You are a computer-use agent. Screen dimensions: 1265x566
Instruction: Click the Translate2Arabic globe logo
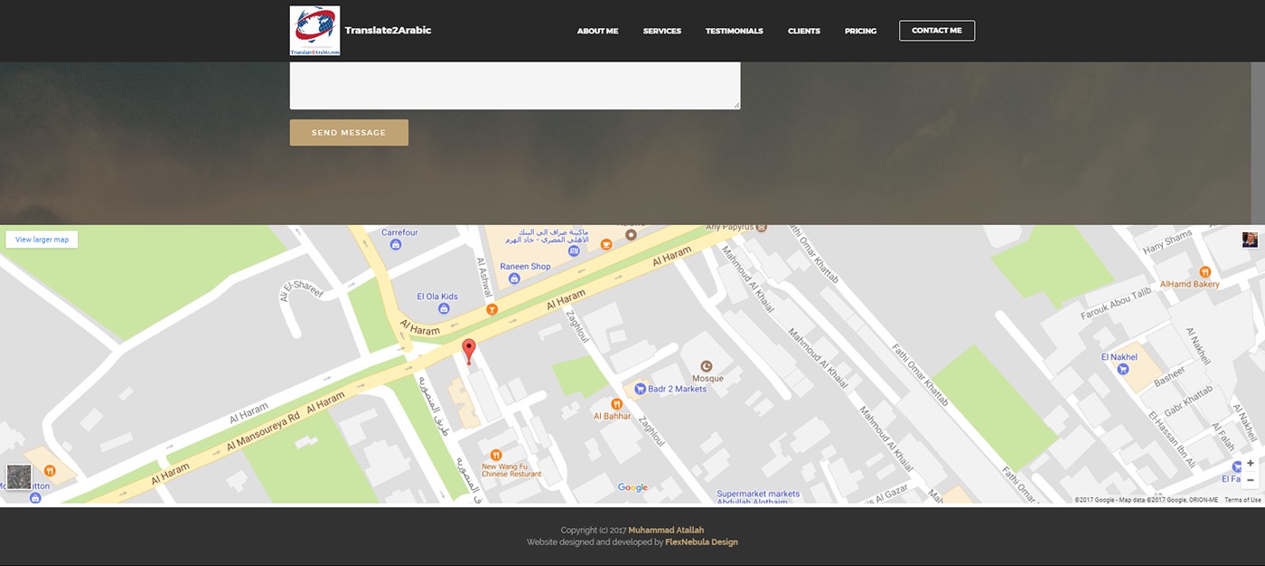314,31
